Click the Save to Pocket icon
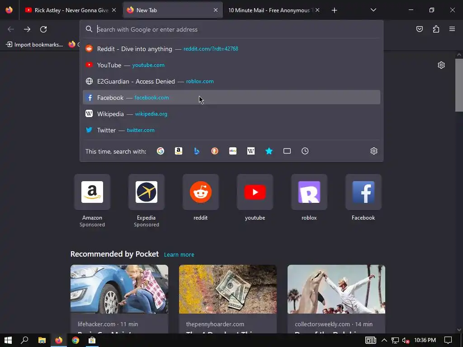This screenshot has width=463, height=347. click(420, 29)
